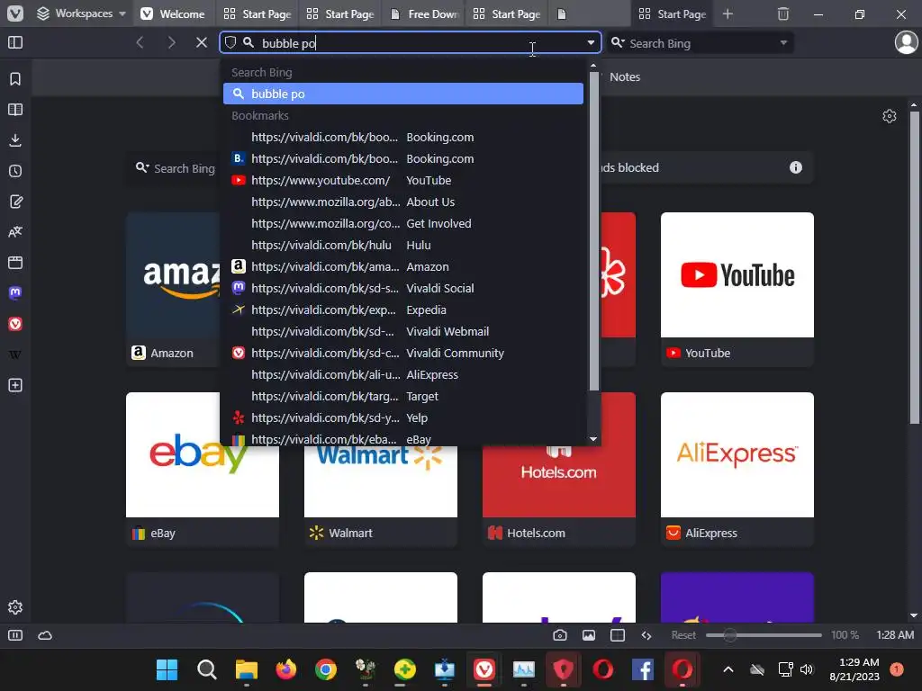Screen dimensions: 922x691
Task: Open the Notes tab on Start Page
Action: (625, 77)
